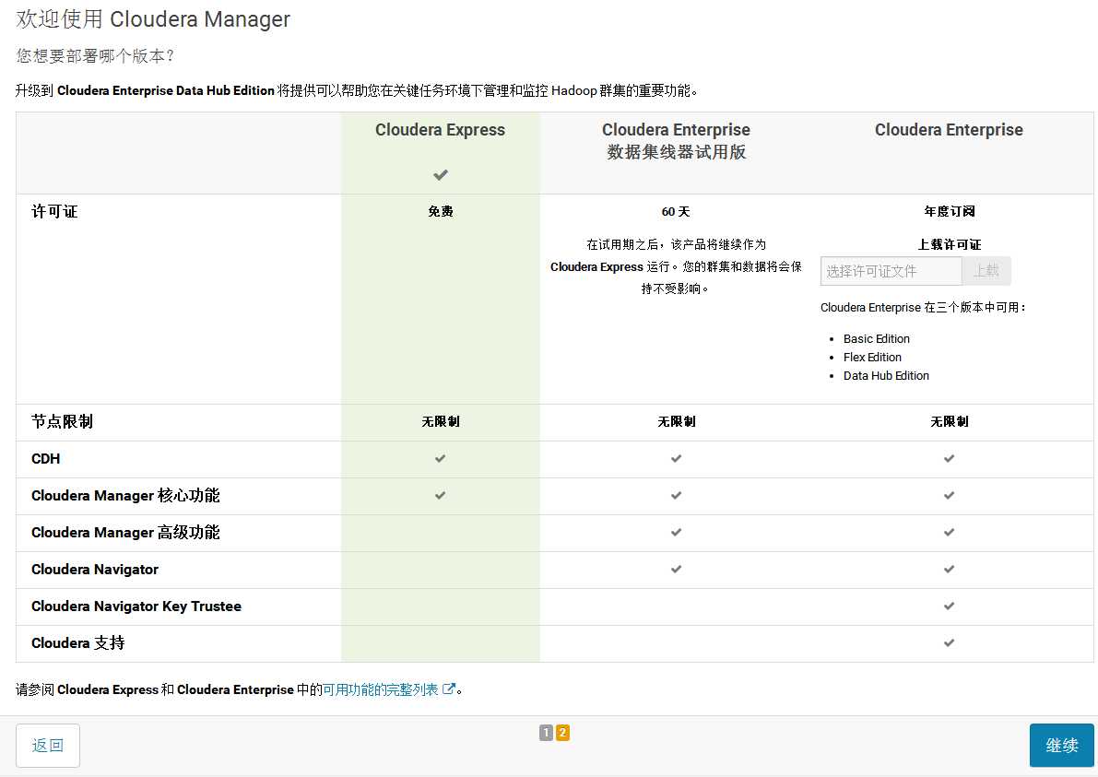Click the 核心功能 checkmark in the Cloudera Express column
The height and width of the screenshot is (777, 1098).
pos(441,496)
